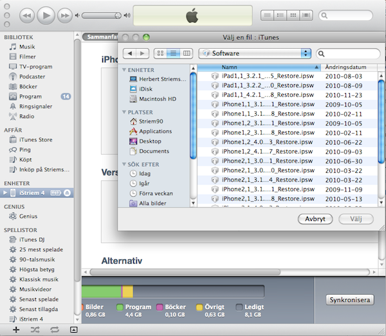
Task: Collapse PLATSER section in file dialog
Action: 124,112
